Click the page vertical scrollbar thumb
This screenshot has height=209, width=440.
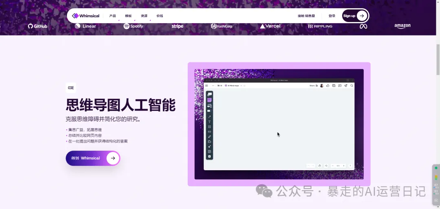(438, 59)
